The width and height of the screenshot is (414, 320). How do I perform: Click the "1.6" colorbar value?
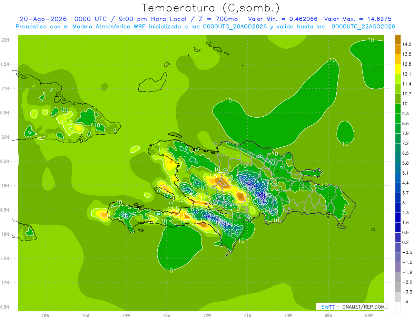click(x=405, y=223)
